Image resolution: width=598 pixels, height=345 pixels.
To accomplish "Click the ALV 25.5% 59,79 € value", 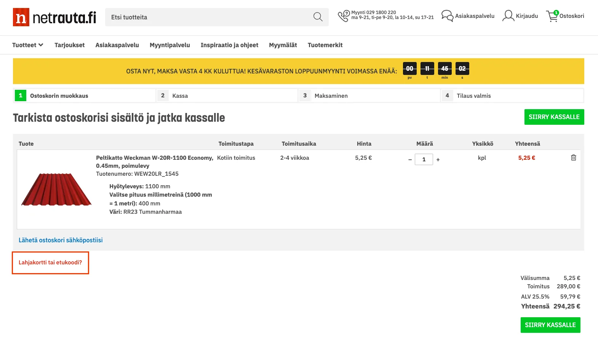I will (x=570, y=297).
